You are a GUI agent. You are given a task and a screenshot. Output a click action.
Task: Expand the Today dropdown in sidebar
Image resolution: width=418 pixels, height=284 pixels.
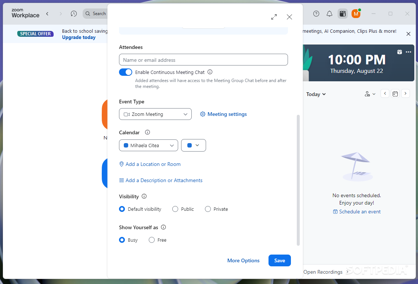[316, 94]
